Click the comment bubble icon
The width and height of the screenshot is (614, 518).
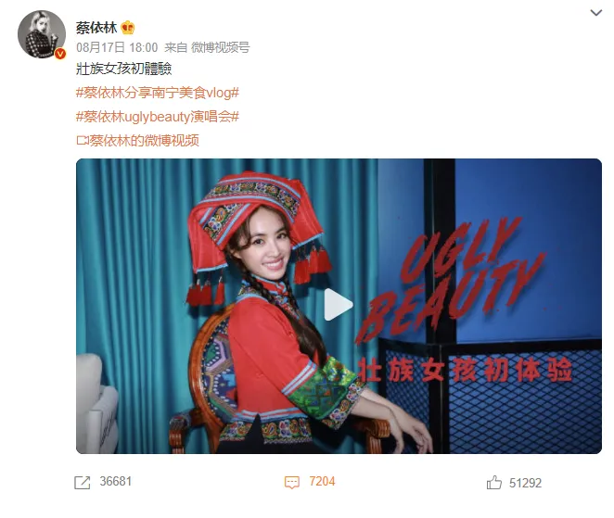[x=292, y=483]
